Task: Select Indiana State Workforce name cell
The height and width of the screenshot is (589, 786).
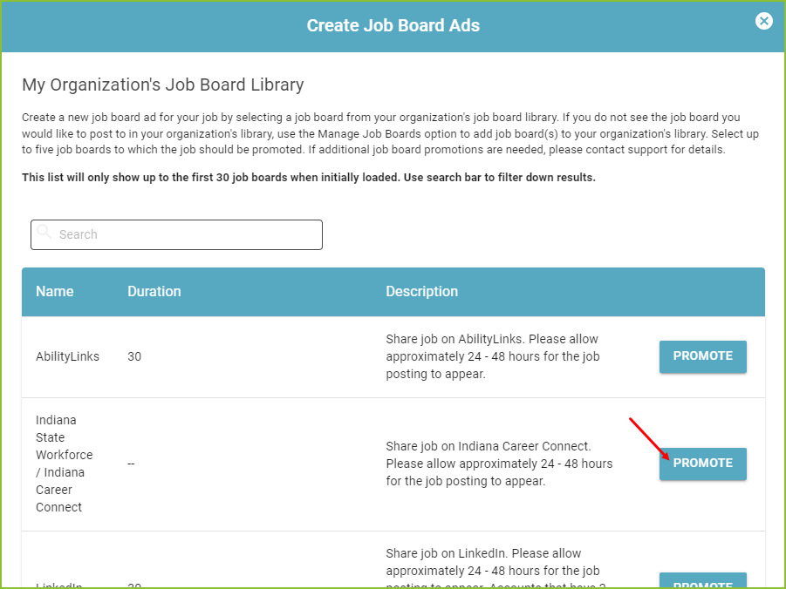Action: pyautogui.click(x=65, y=464)
